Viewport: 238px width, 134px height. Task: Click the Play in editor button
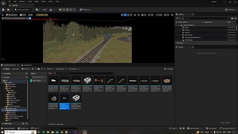(x=60, y=10)
